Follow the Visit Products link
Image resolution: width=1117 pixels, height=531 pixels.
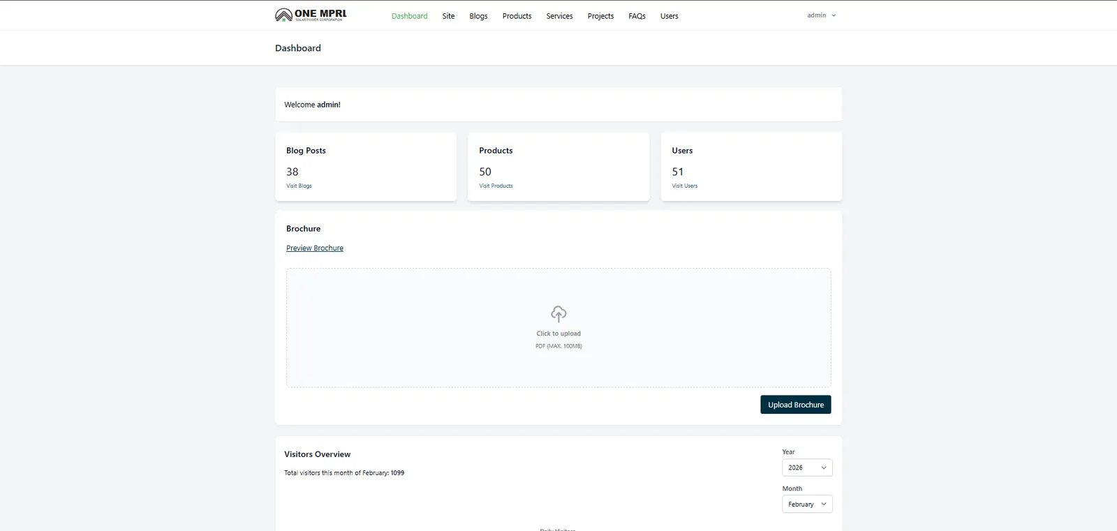(x=496, y=186)
